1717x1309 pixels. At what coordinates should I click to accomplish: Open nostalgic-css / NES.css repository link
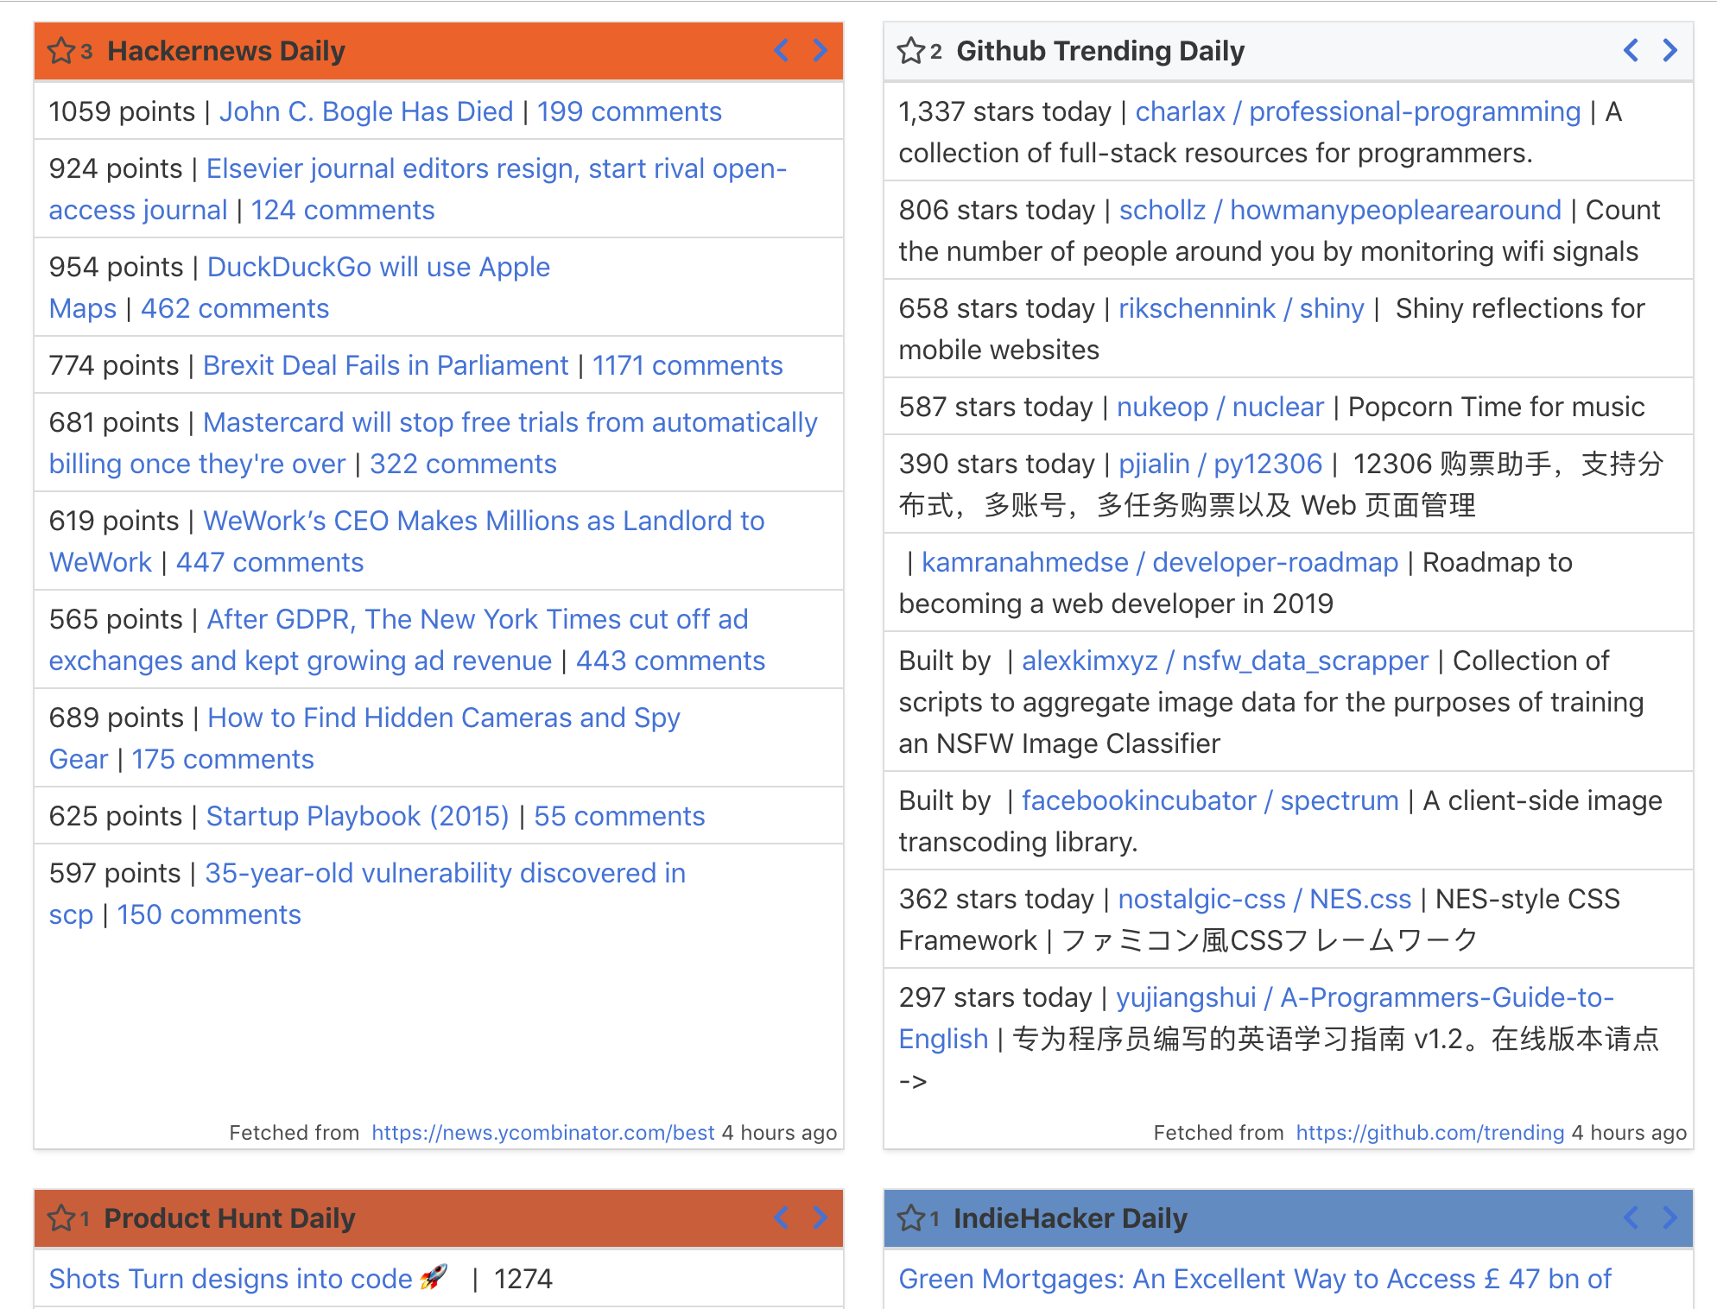(x=1264, y=899)
